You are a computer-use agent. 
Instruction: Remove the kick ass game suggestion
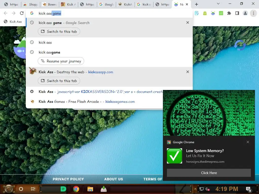tap(188, 22)
